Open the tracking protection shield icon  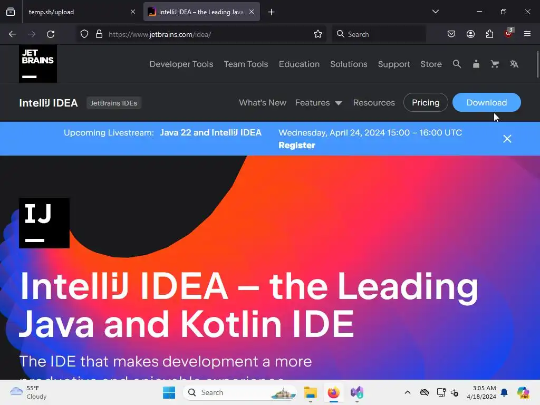[x=84, y=34]
